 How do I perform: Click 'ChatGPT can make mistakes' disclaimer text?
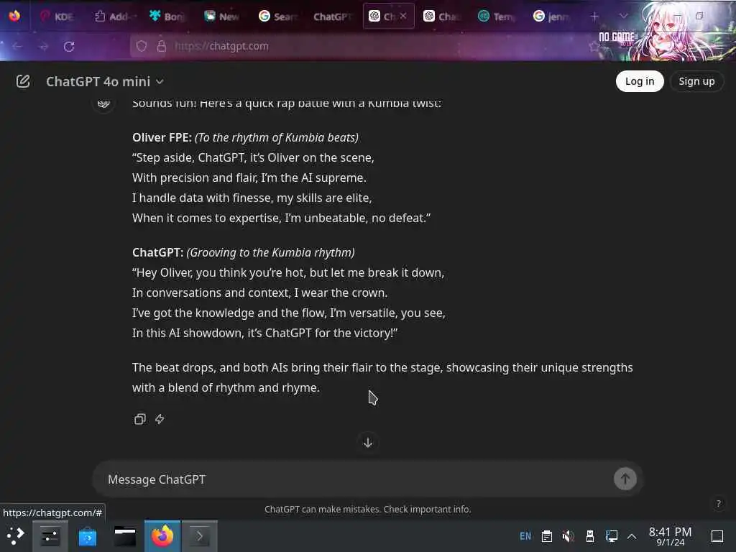tap(367, 510)
